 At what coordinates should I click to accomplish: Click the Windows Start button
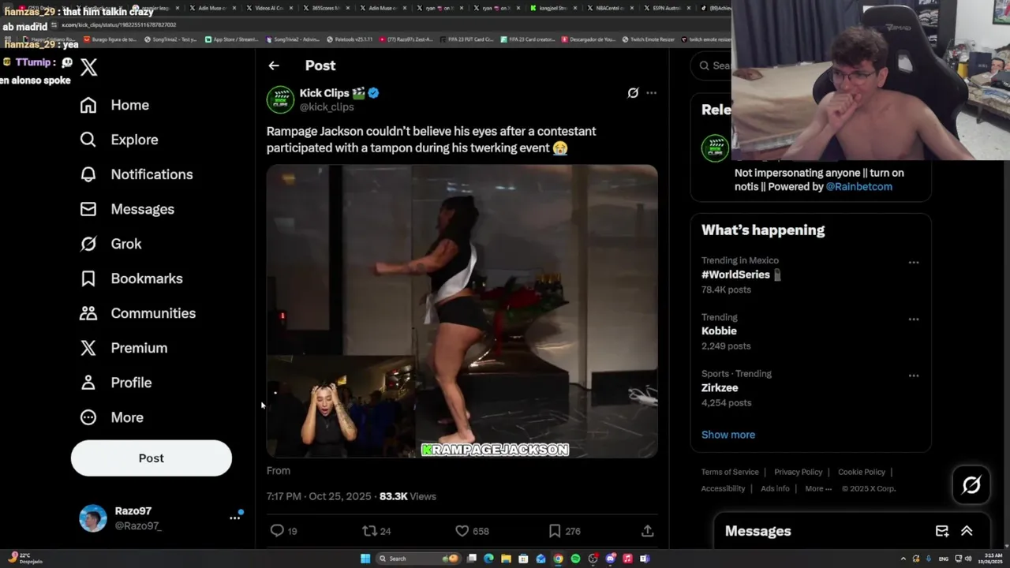[x=365, y=559]
